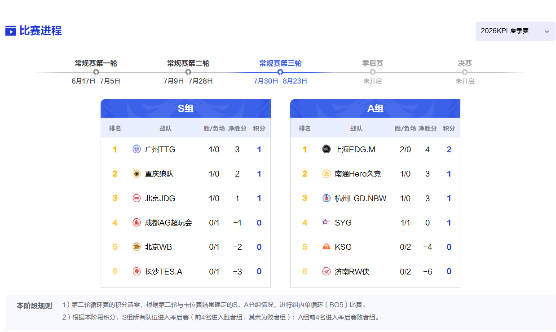Click the 北京WB team name link
The image size is (556, 332).
point(159,247)
